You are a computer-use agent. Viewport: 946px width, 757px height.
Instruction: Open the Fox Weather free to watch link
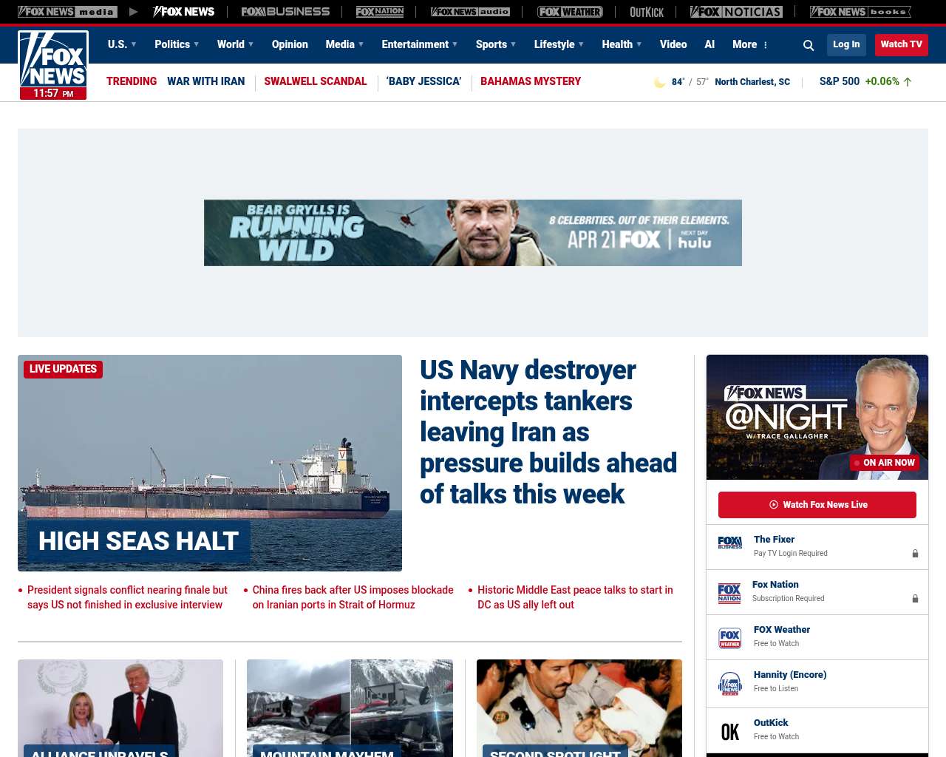point(782,630)
